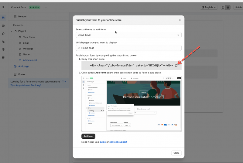Close the publish dialog with X
This screenshot has width=243, height=163.
tap(180, 20)
